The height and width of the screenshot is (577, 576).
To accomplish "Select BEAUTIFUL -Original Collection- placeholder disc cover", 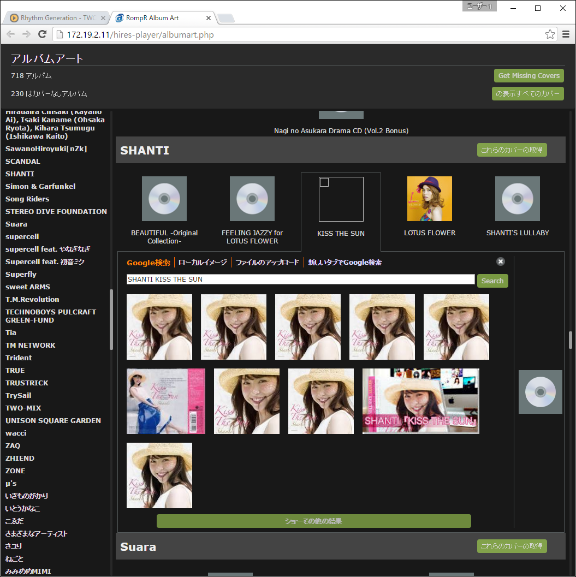I will [164, 199].
